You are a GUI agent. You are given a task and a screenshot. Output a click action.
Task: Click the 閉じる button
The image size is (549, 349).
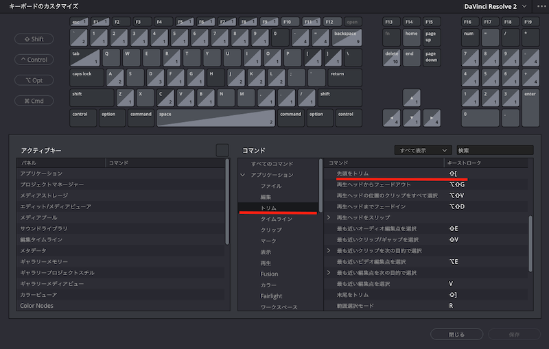click(456, 335)
